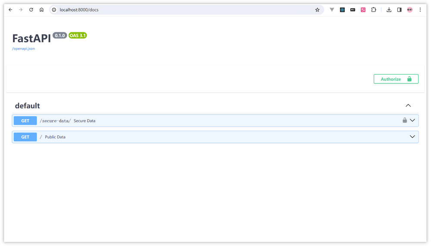Image resolution: width=431 pixels, height=246 pixels.
Task: Click the GET badge for /secure-data/
Action: 25,121
